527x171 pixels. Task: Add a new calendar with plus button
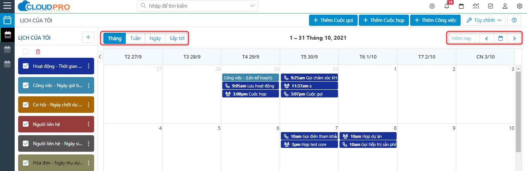coord(88,37)
